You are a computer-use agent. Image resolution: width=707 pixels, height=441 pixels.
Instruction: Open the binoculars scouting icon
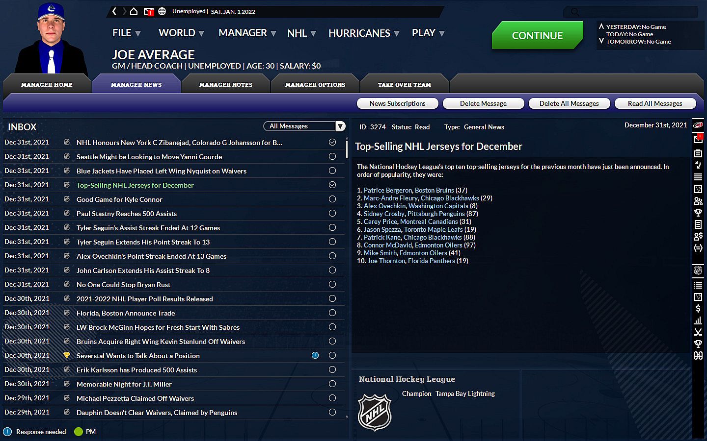click(x=698, y=356)
